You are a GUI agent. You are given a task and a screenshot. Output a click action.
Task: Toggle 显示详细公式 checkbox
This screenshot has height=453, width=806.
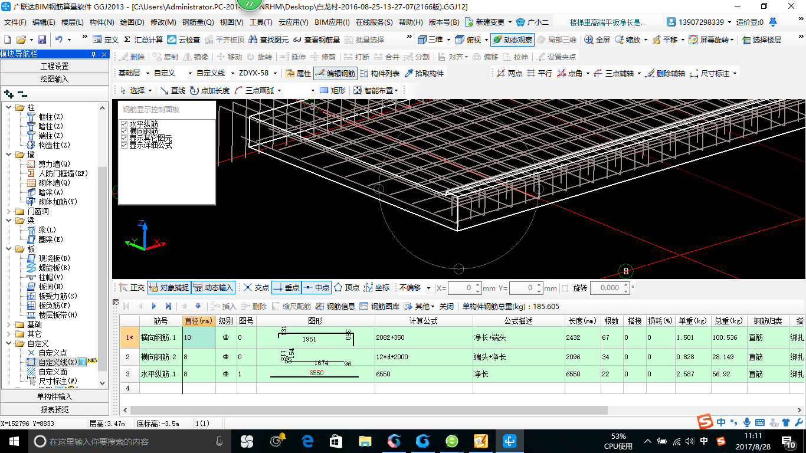[124, 145]
